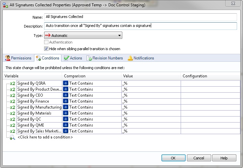Screen dimensions: 243x168
Task: Click the Configuration cell in Signed By CEO row
Action: pyautogui.click(x=211, y=95)
